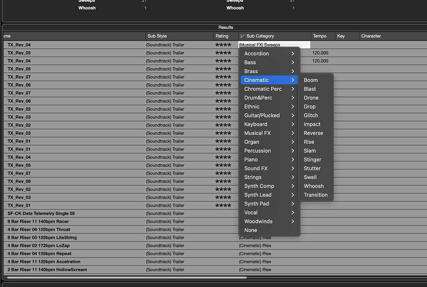Choose Whoosh from the Cinematic submenu

tap(314, 186)
